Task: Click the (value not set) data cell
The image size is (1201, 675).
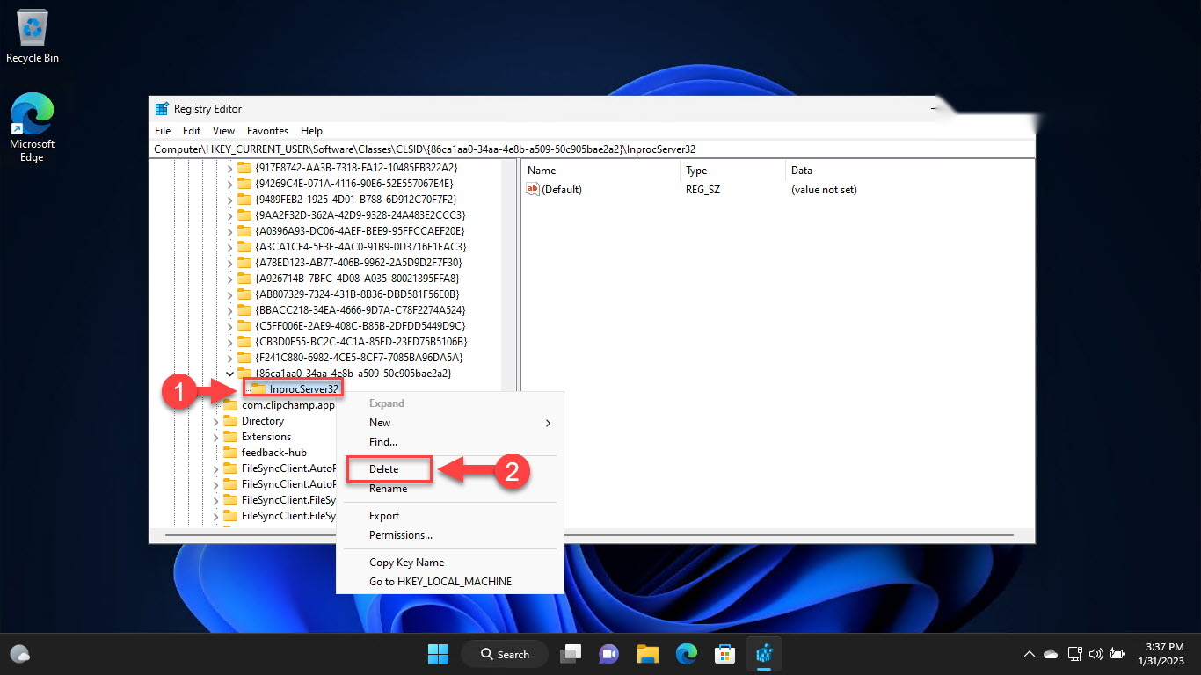Action: click(824, 190)
